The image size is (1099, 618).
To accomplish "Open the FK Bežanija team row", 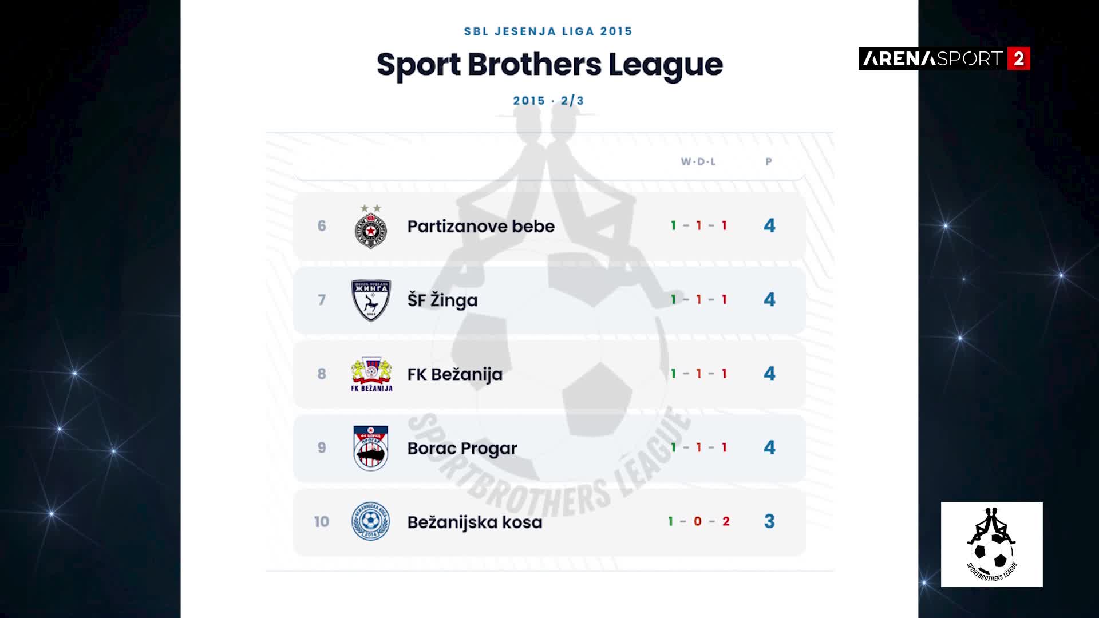I will tap(549, 374).
